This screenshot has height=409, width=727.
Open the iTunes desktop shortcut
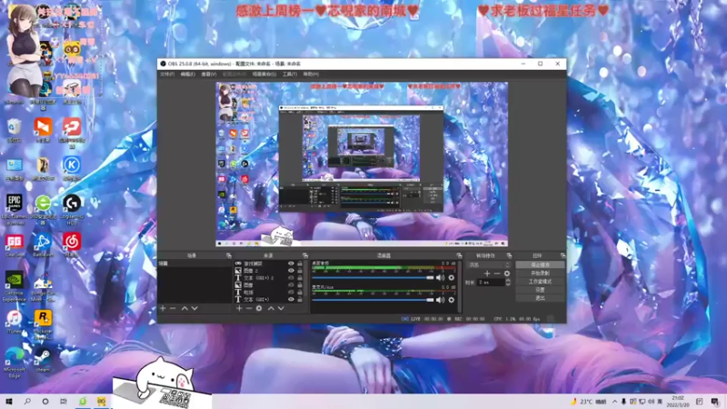coord(15,323)
